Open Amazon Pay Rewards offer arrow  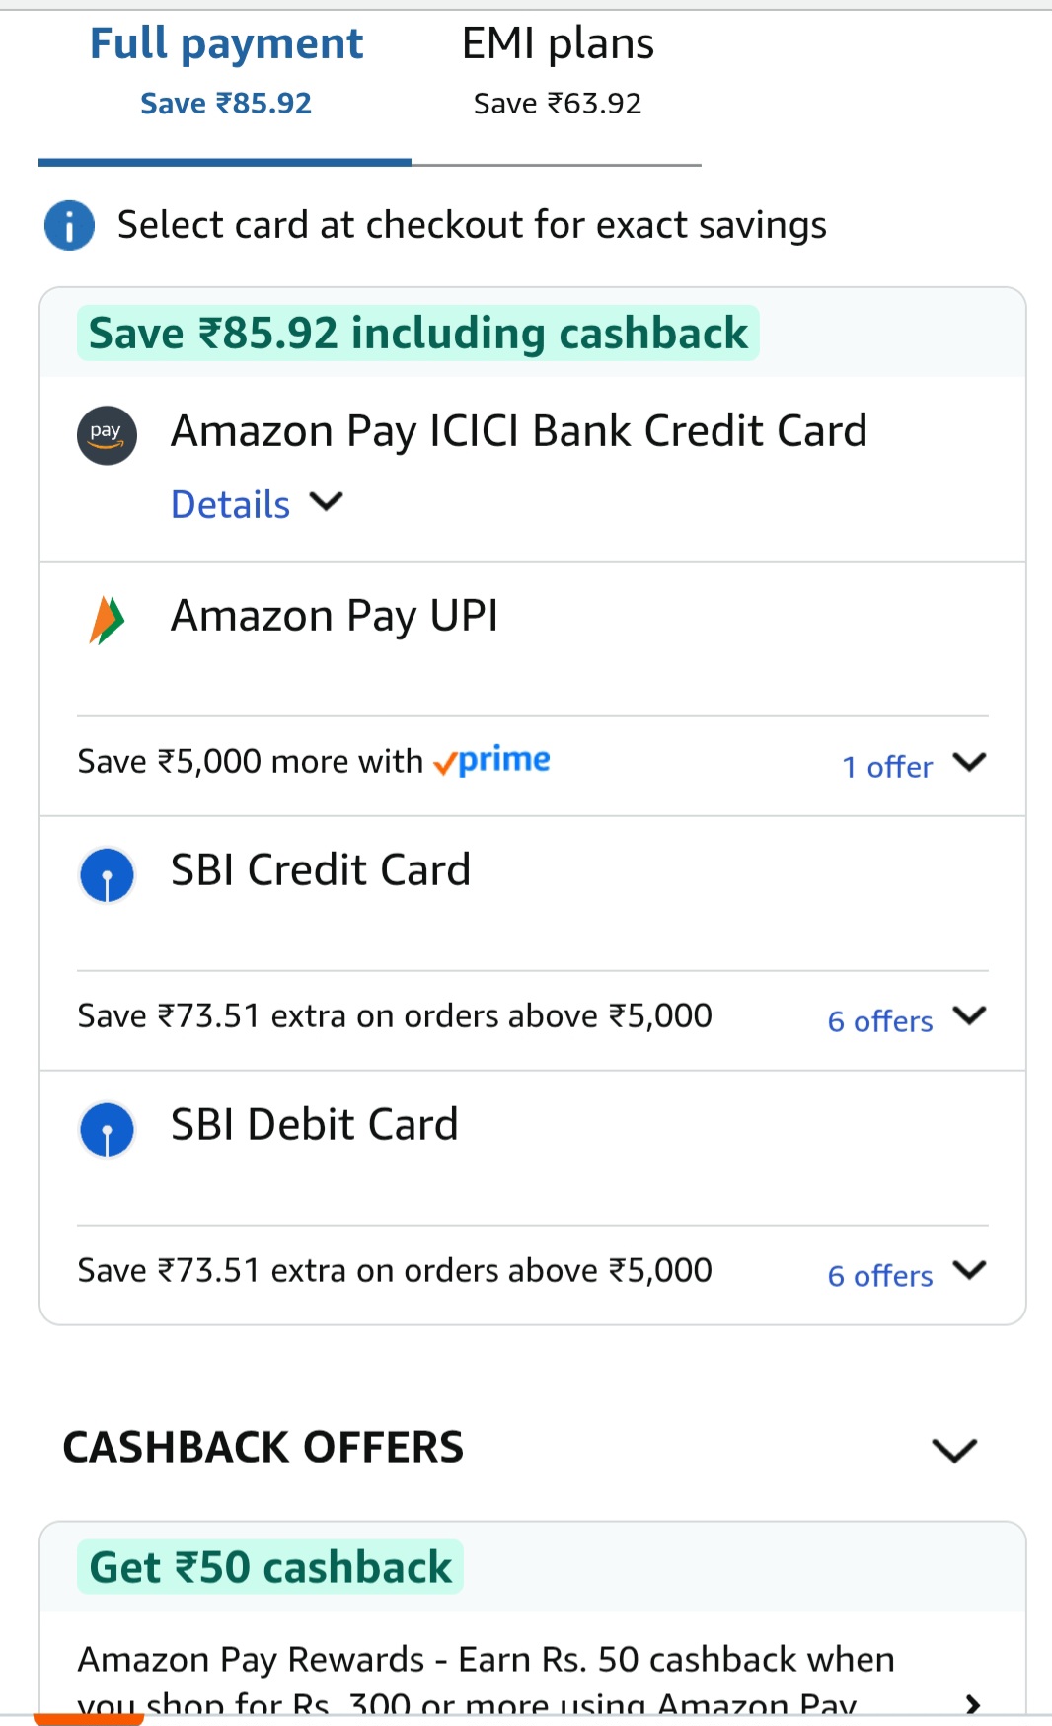tap(972, 1702)
